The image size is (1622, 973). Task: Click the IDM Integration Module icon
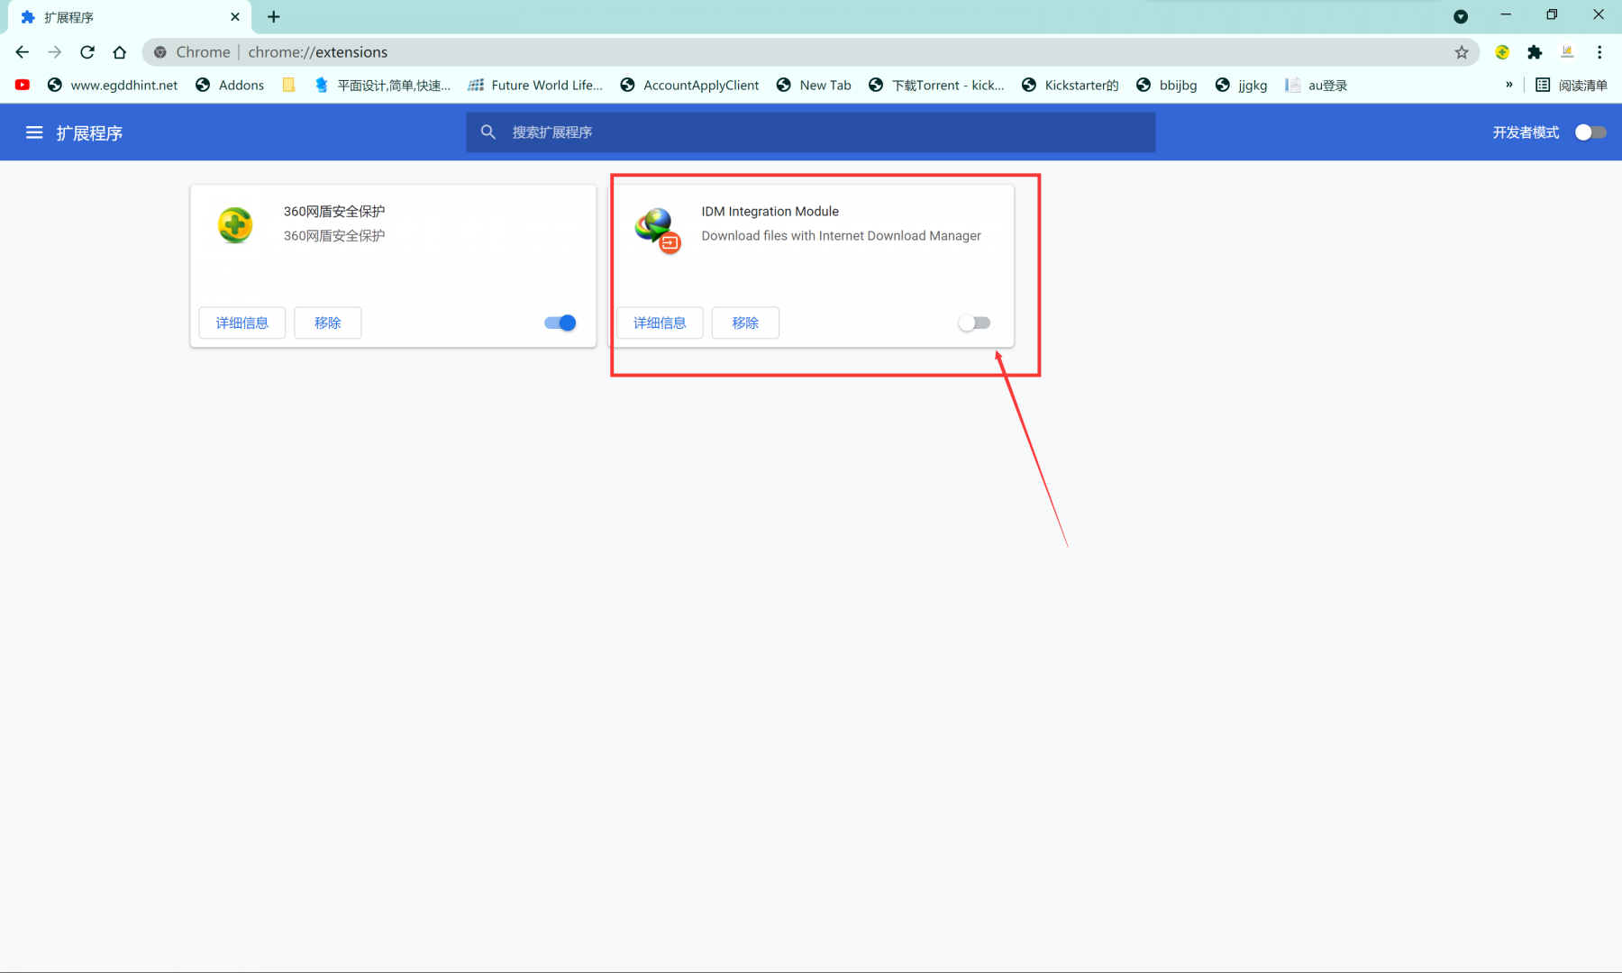pos(658,230)
